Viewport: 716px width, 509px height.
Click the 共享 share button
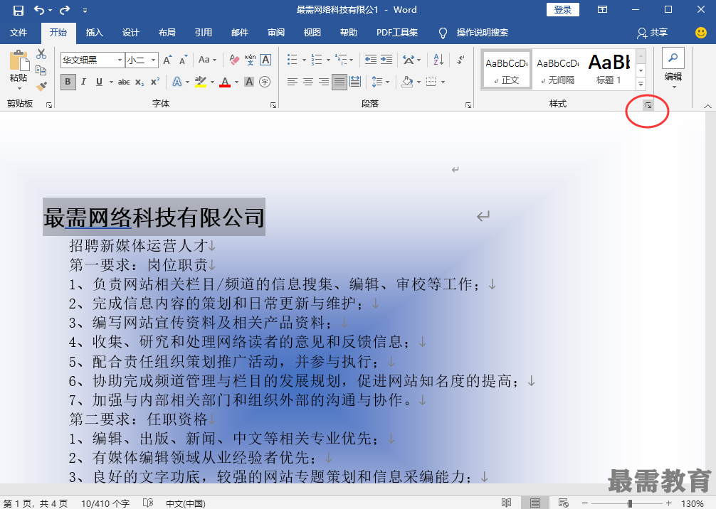[x=653, y=33]
